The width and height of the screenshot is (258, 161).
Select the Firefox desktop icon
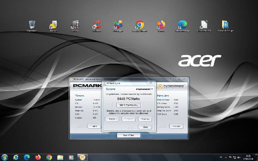click(161, 26)
